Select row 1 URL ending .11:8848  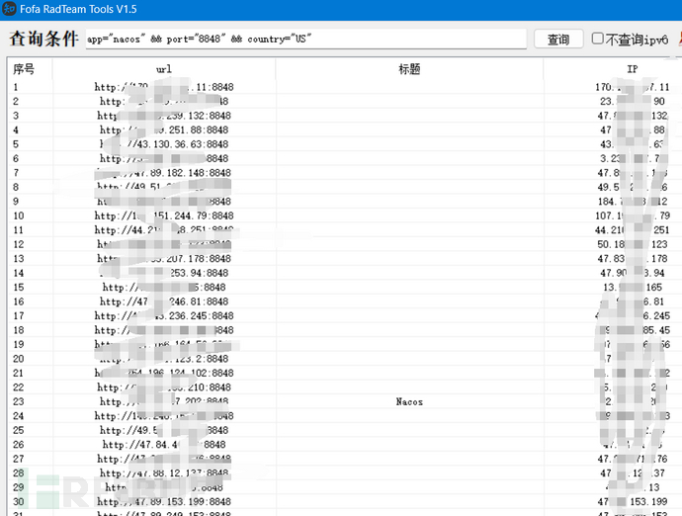point(164,87)
